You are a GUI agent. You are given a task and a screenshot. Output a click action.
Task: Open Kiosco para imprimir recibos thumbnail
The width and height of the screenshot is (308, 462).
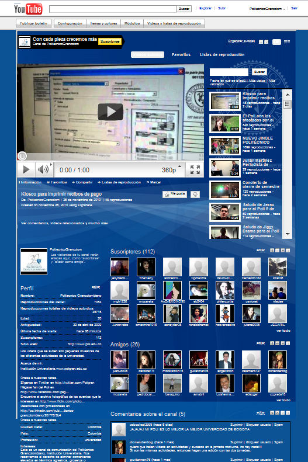tap(225, 101)
